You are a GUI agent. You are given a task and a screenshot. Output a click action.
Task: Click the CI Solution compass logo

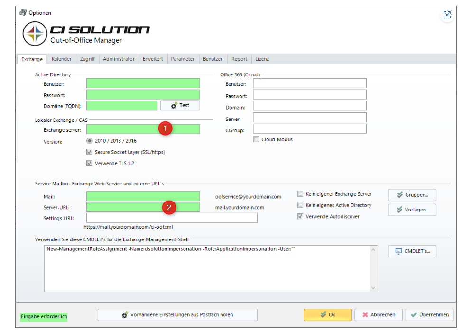tap(35, 33)
